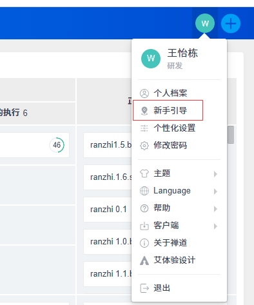
Task: Open the ranzhi 0.1 card
Action: click(x=108, y=210)
